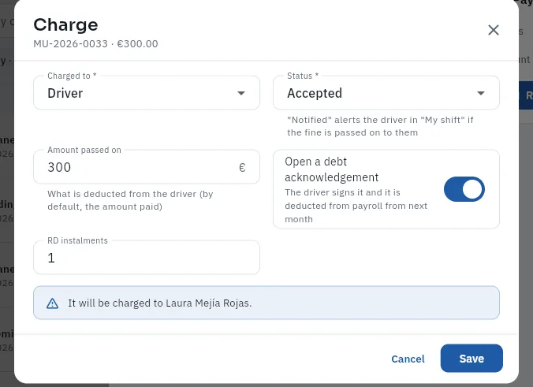533x387 pixels.
Task: Save the charge
Action: click(471, 358)
